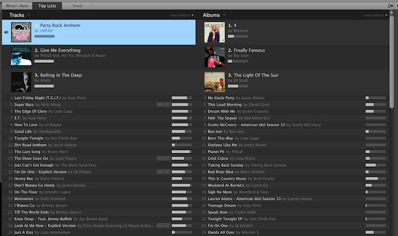Screen dimensions: 398x236
Task: Open album 'Finally Famous' title
Action: pyautogui.click(x=249, y=50)
